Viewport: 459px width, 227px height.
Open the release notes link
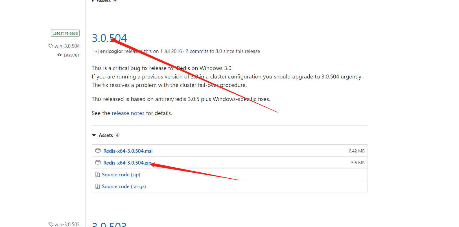tap(128, 113)
